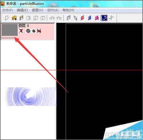Open a file with the yellow folder icon
Viewport: 143px width, 140px height.
pyautogui.click(x=14, y=18)
